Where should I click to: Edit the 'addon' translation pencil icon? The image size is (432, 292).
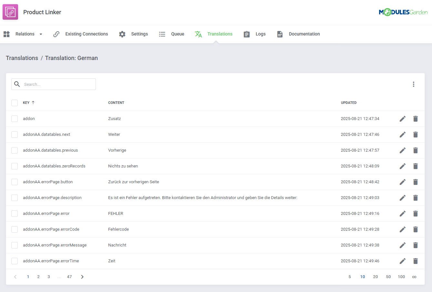(402, 119)
